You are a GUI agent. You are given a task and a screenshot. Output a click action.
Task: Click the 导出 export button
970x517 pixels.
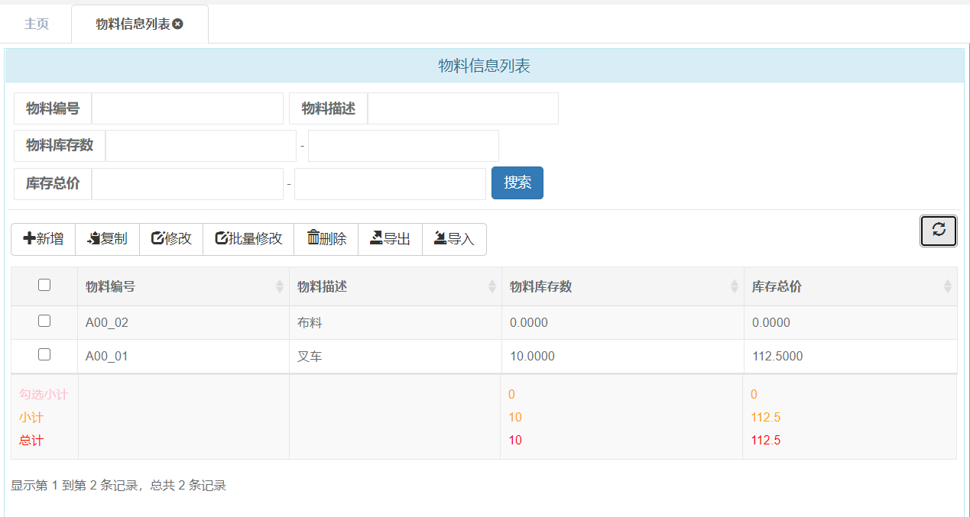click(390, 239)
